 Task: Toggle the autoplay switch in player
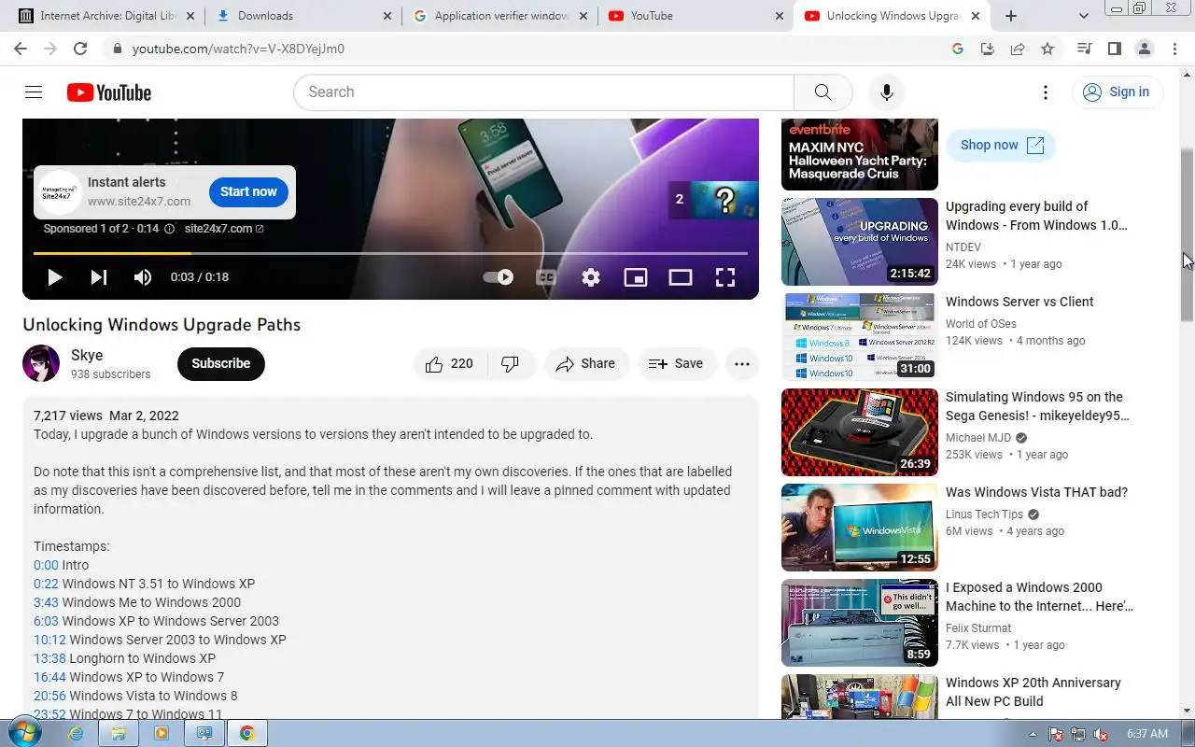coord(498,277)
